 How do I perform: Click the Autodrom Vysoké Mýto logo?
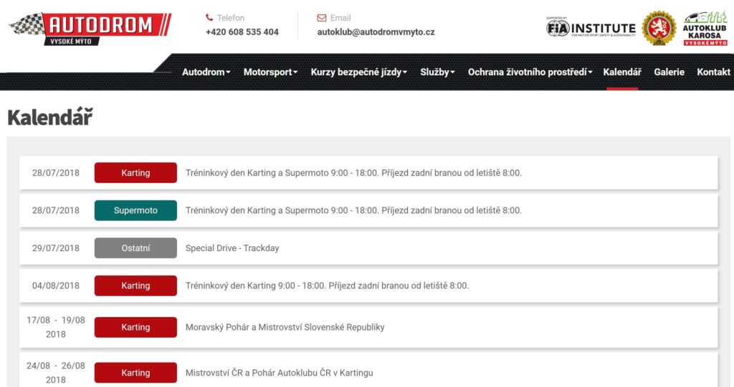(x=90, y=28)
